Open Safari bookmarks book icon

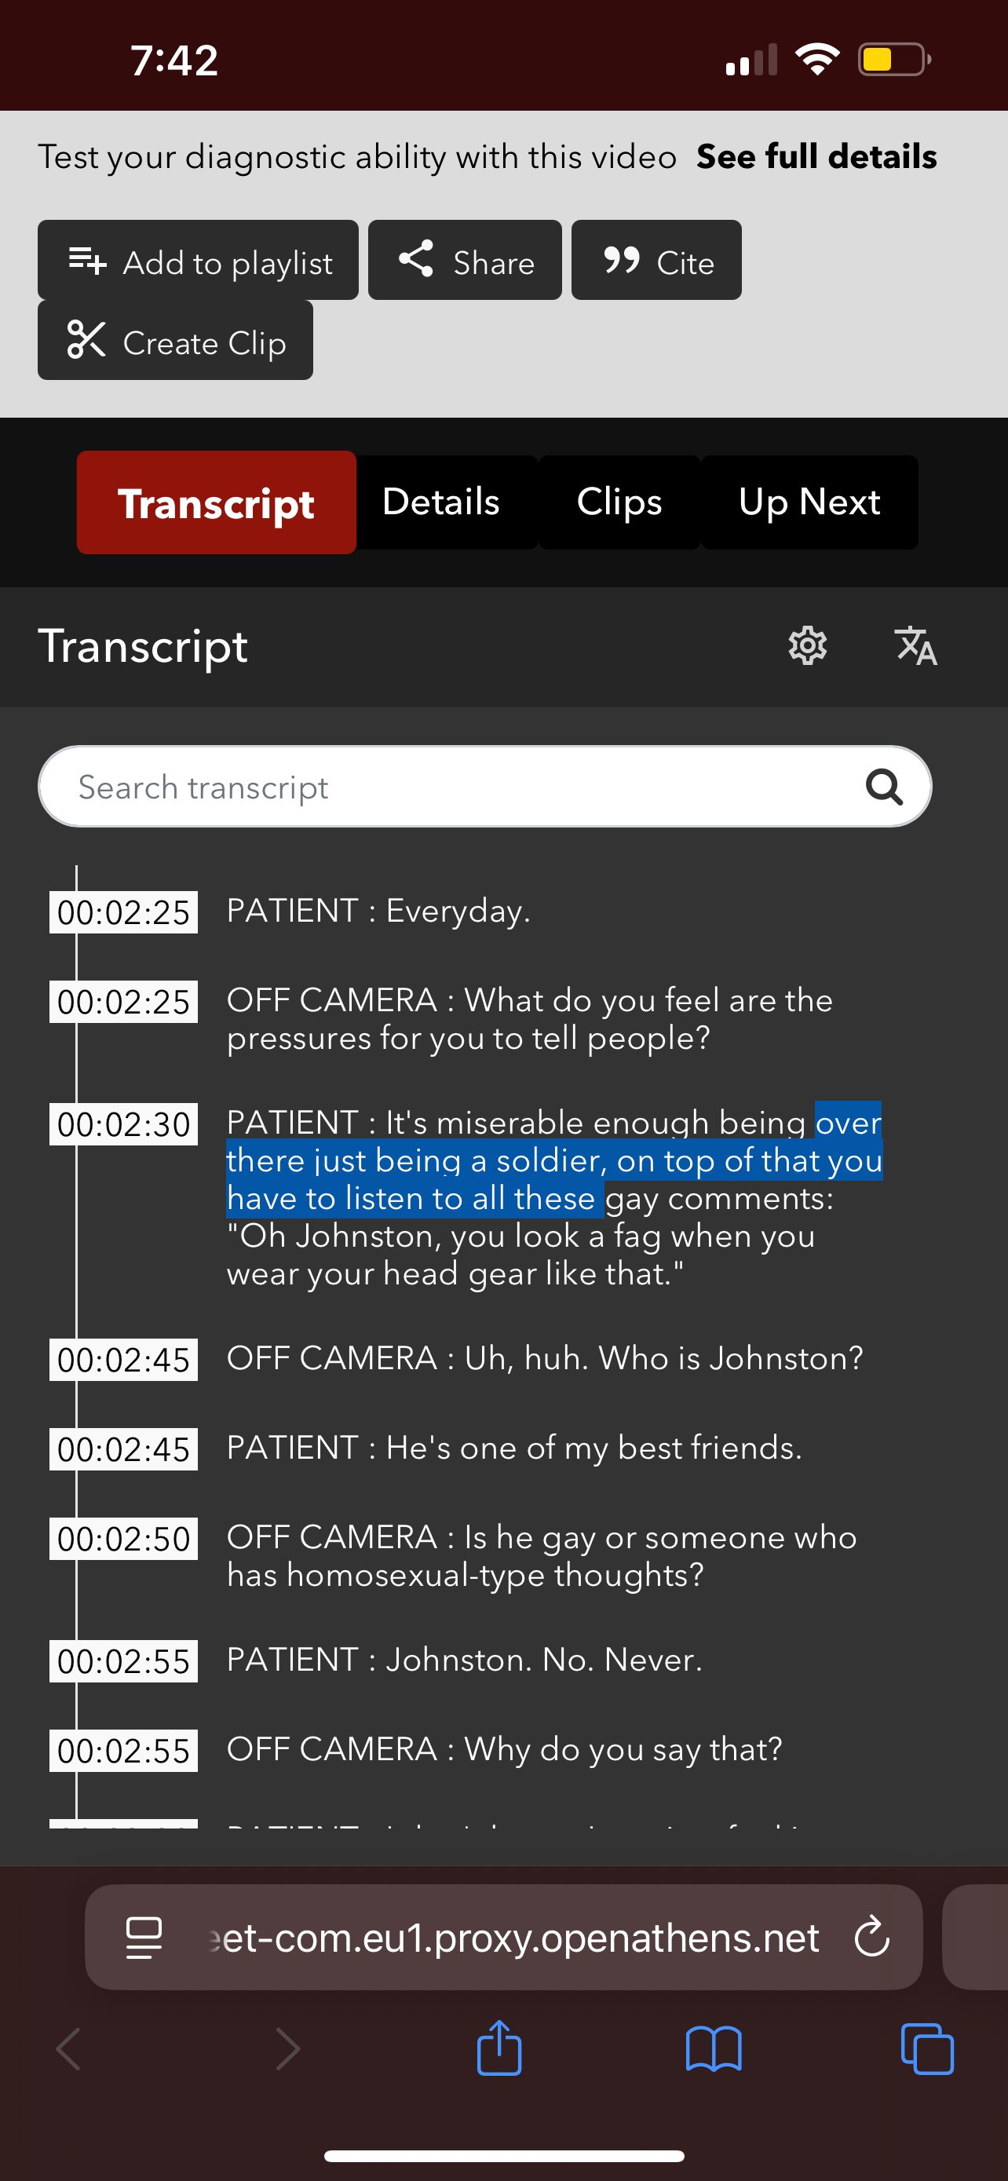tap(714, 2049)
